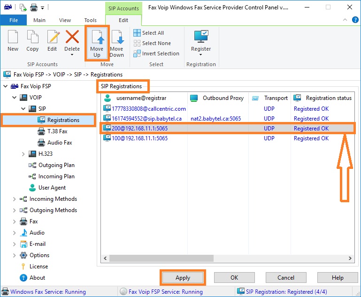Switch to the View tab
Viewport: 361px width, 297px height.
(65, 20)
